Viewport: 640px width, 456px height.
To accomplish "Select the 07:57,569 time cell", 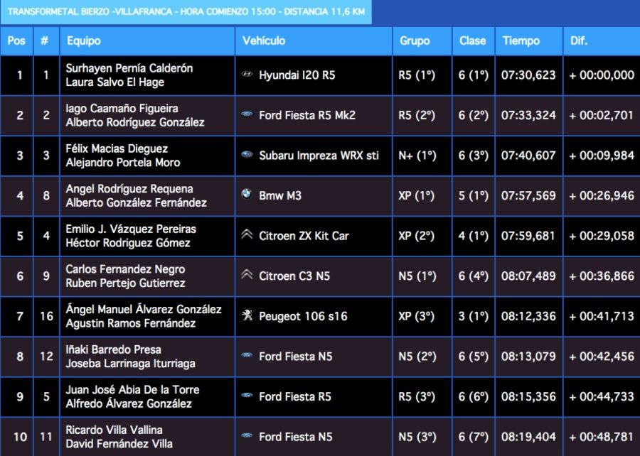I will click(x=529, y=195).
